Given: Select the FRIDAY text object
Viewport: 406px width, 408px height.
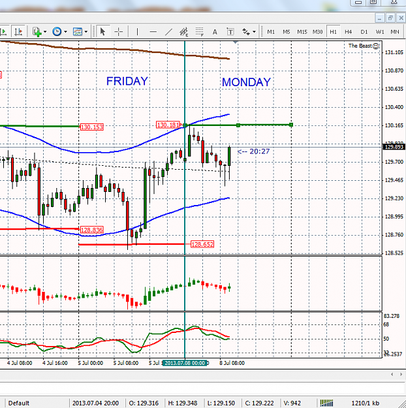Looking at the screenshot, I should [x=127, y=81].
